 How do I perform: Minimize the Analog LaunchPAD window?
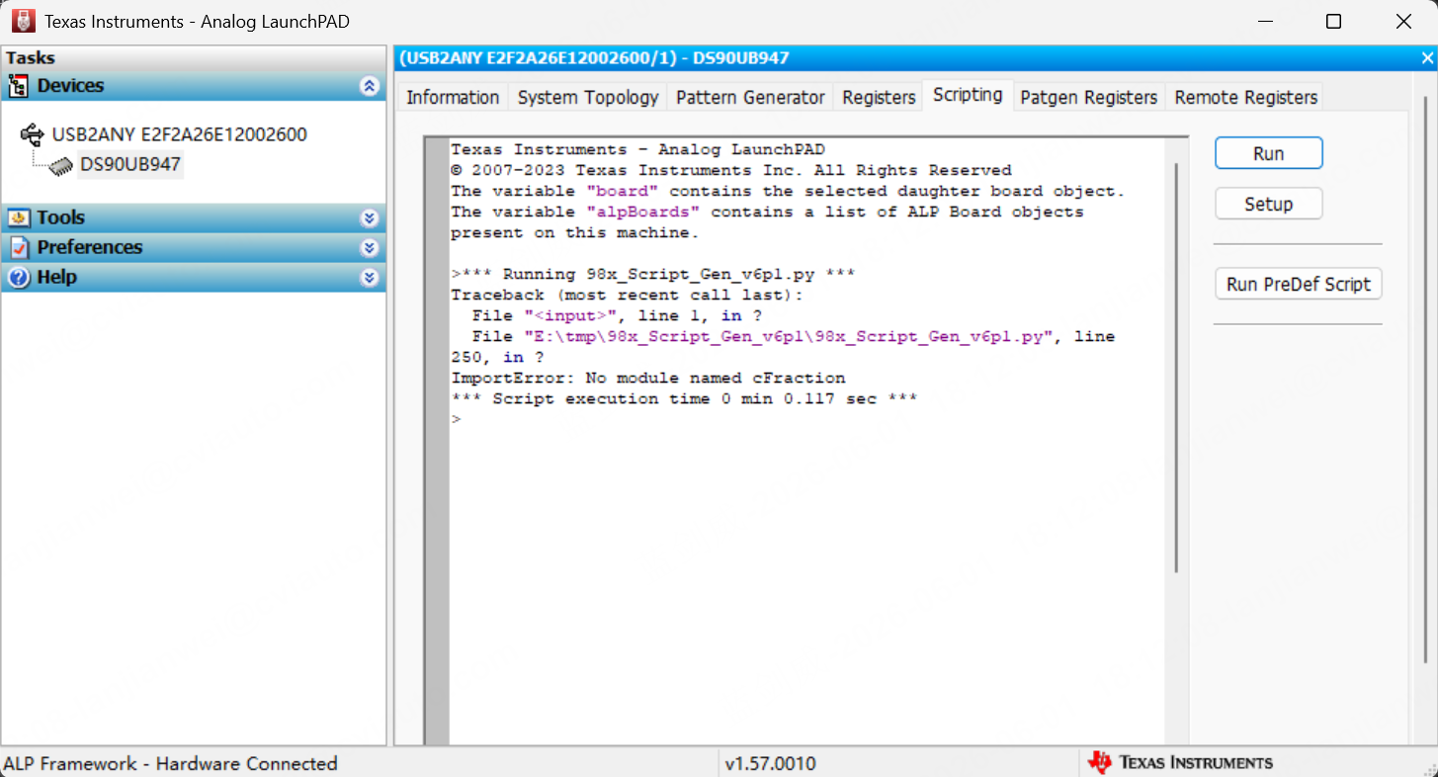tap(1265, 22)
